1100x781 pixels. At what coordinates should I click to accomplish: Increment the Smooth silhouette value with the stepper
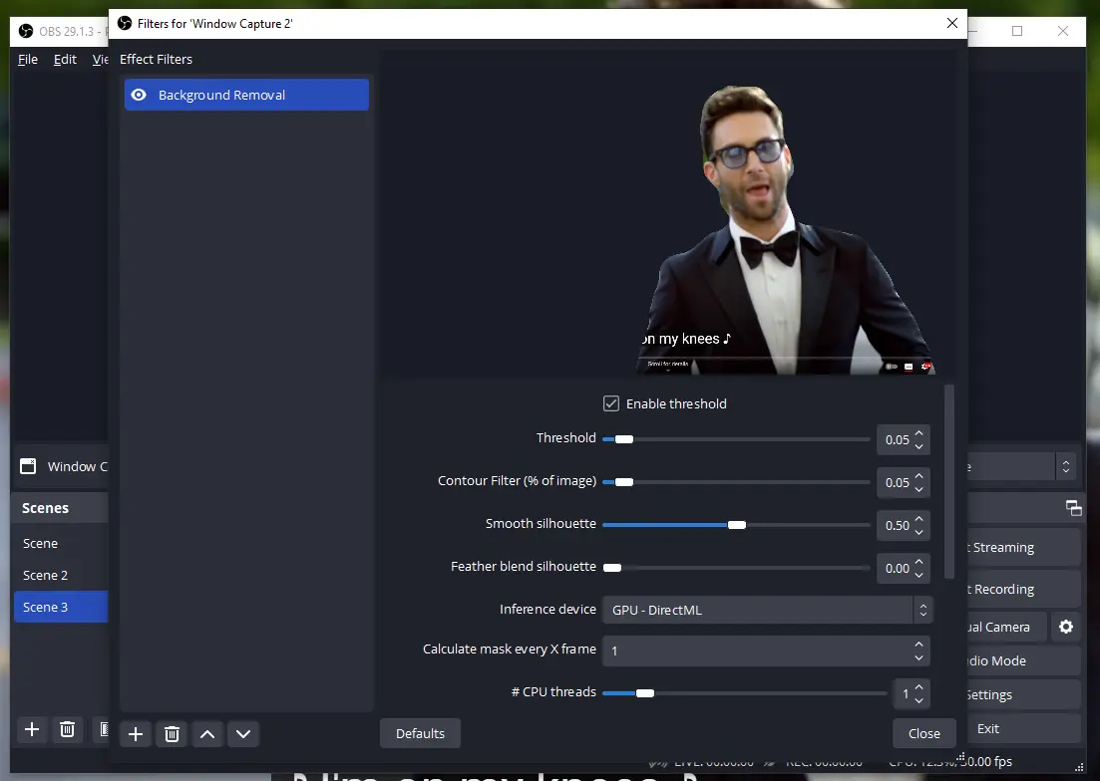click(919, 519)
